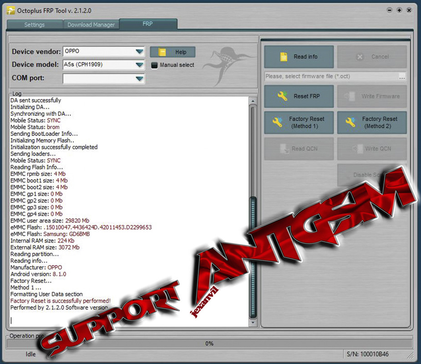Viewport: 421px width, 364px height.
Task: Click log line 'Sending BootLoader Info...'
Action: click(44, 134)
